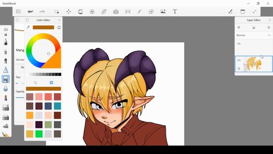Click the Layer Editor panel close circle
This screenshot has width=273, height=154.
point(270,20)
